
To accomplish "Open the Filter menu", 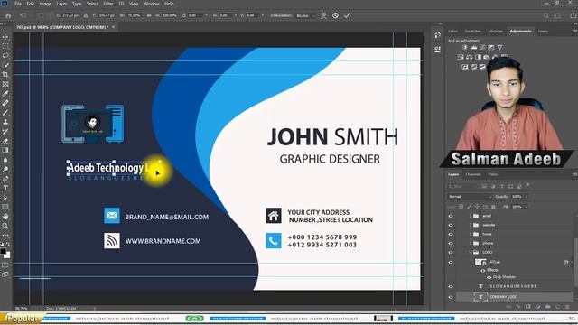I will click(108, 4).
